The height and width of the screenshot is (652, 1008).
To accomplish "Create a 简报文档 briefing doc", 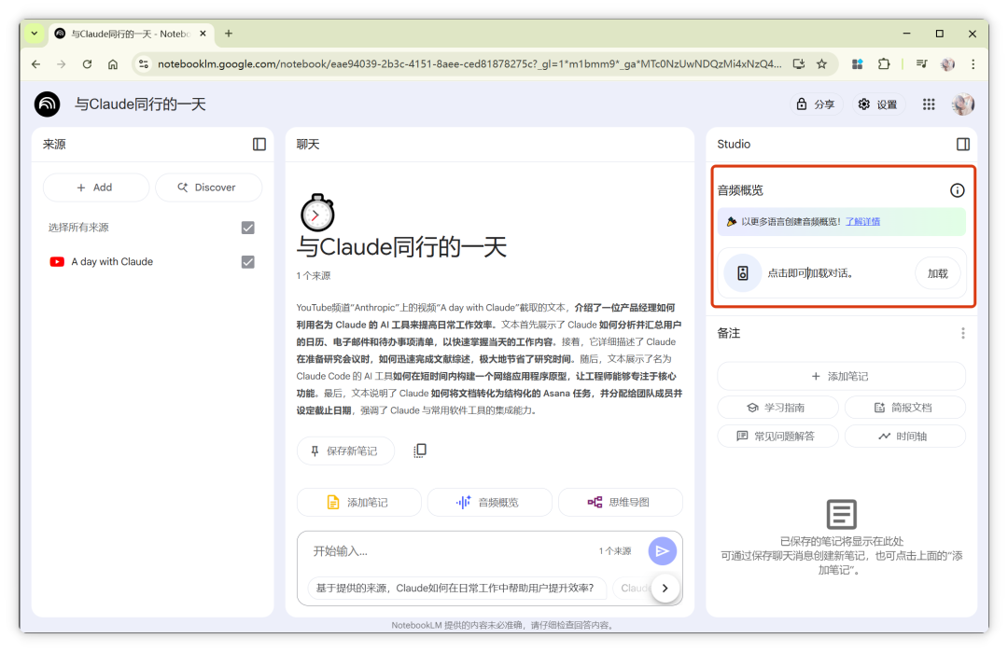I will (904, 408).
